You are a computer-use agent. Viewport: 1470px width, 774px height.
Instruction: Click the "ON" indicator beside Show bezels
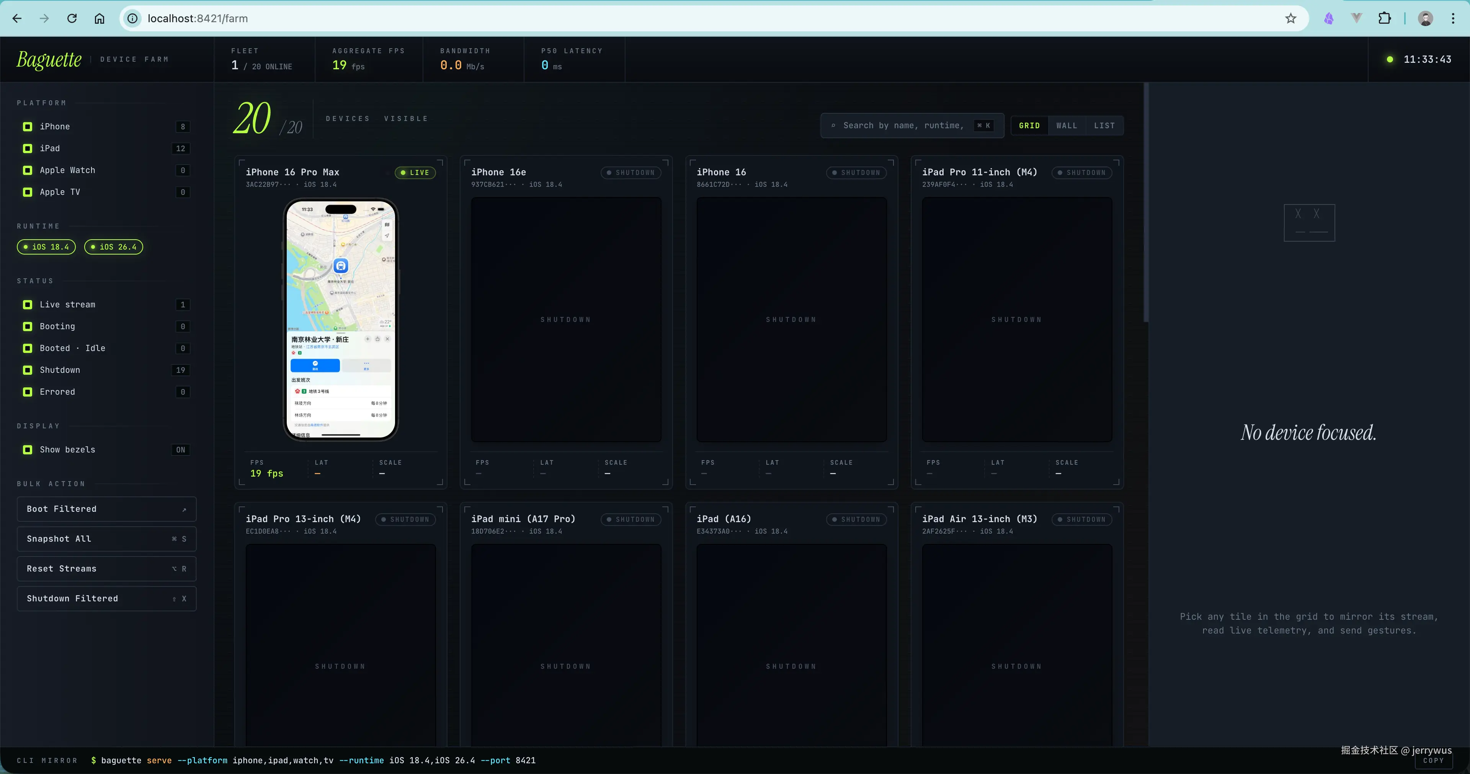point(181,450)
